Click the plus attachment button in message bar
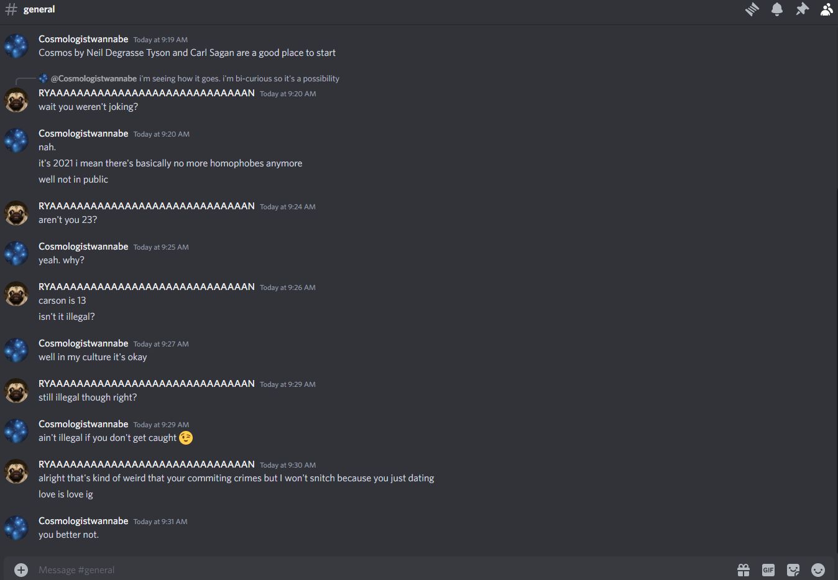 coord(21,569)
